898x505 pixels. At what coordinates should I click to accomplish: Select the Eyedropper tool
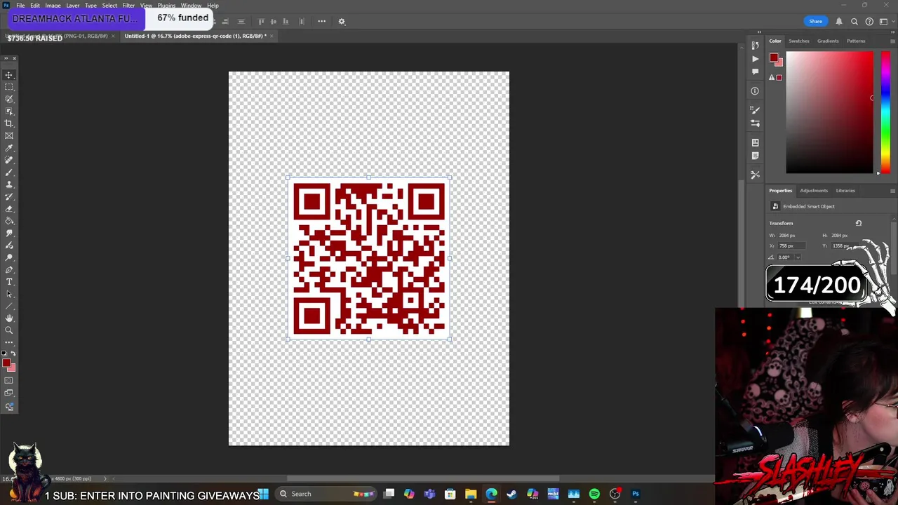[9, 148]
